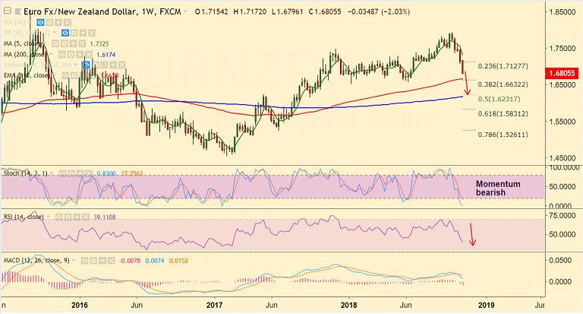Viewport: 583px width, 314px height.
Task: Expand dropdown arrow next to BB (20, close, 2)
Action: click(x=55, y=33)
